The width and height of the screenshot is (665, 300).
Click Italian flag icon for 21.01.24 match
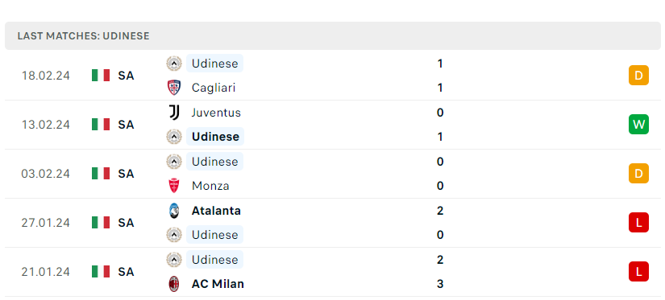click(101, 272)
